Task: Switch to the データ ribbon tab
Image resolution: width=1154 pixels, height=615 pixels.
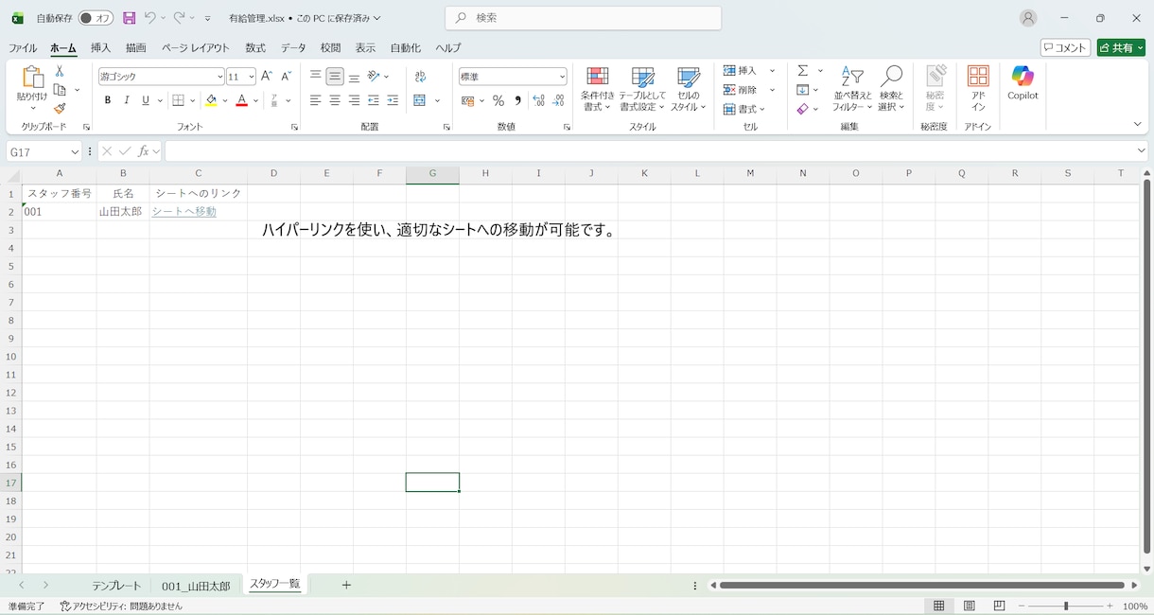Action: [x=293, y=47]
